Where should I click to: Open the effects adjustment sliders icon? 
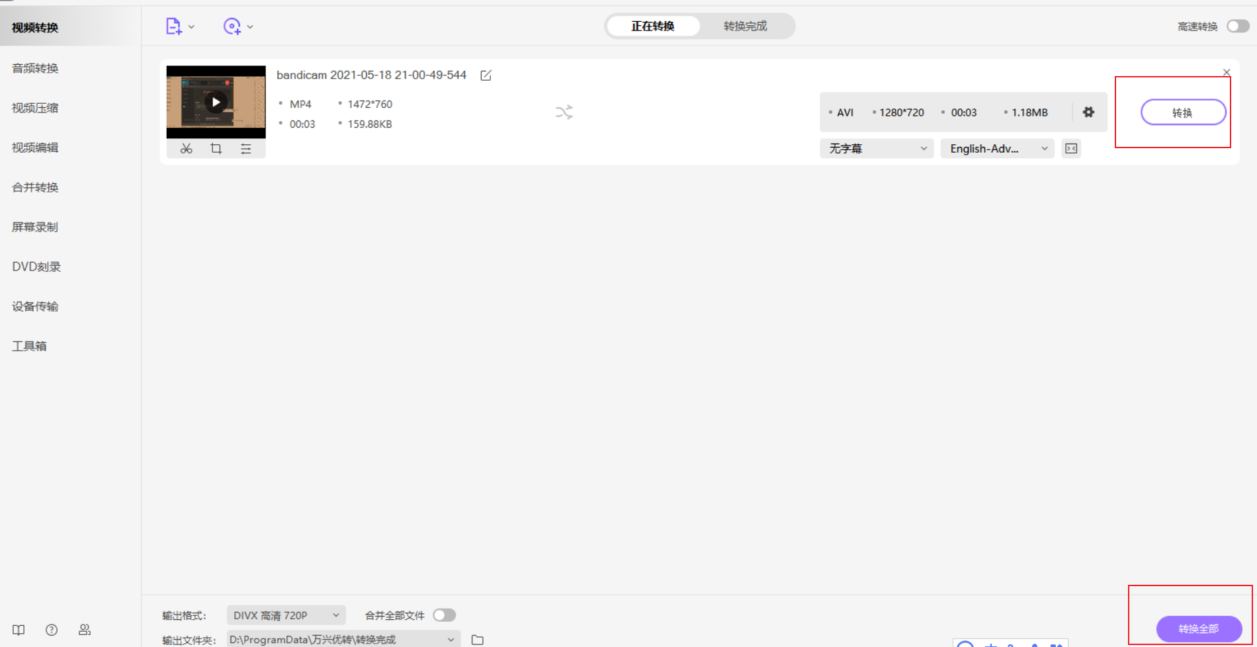pos(246,149)
